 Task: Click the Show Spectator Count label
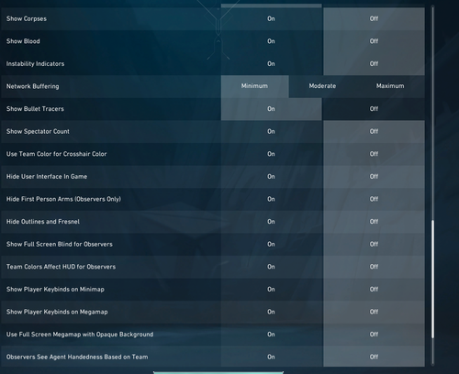(38, 132)
